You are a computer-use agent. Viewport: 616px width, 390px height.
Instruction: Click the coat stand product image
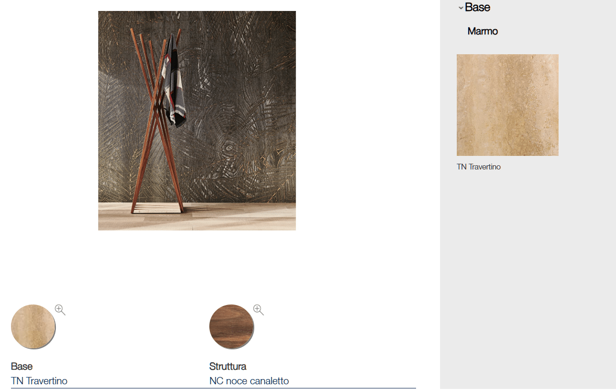pos(197,120)
